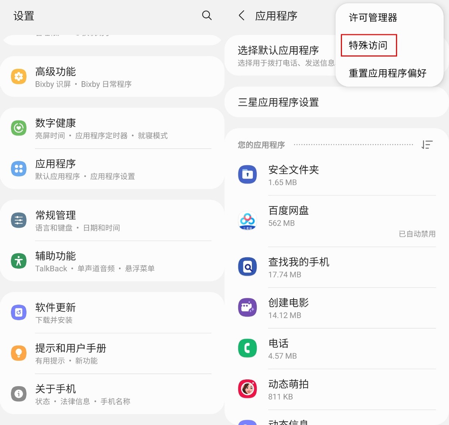
Task: Tap the 百度网盘 app icon
Action: 247,221
